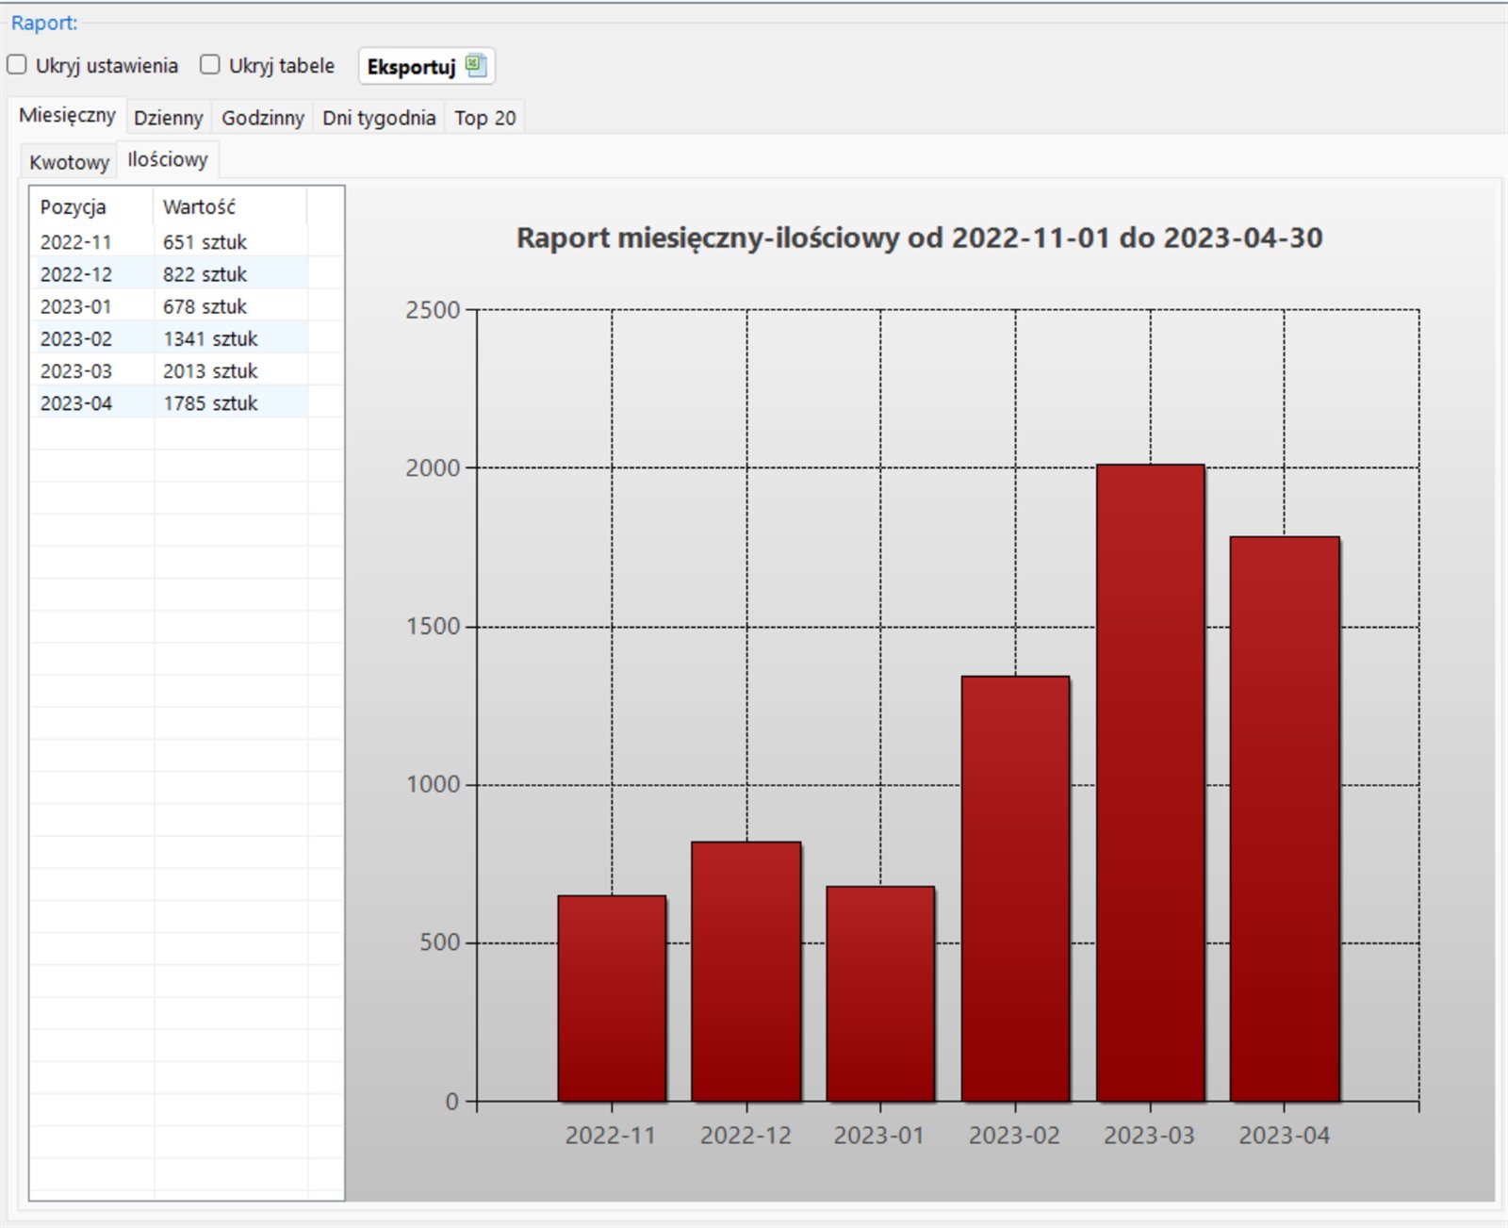Open the Top 20 tab

pos(484,118)
